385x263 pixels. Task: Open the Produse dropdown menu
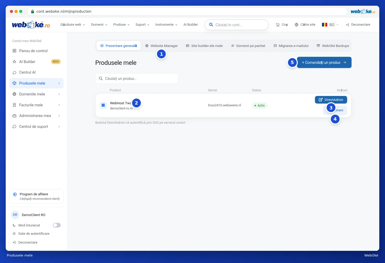[121, 25]
